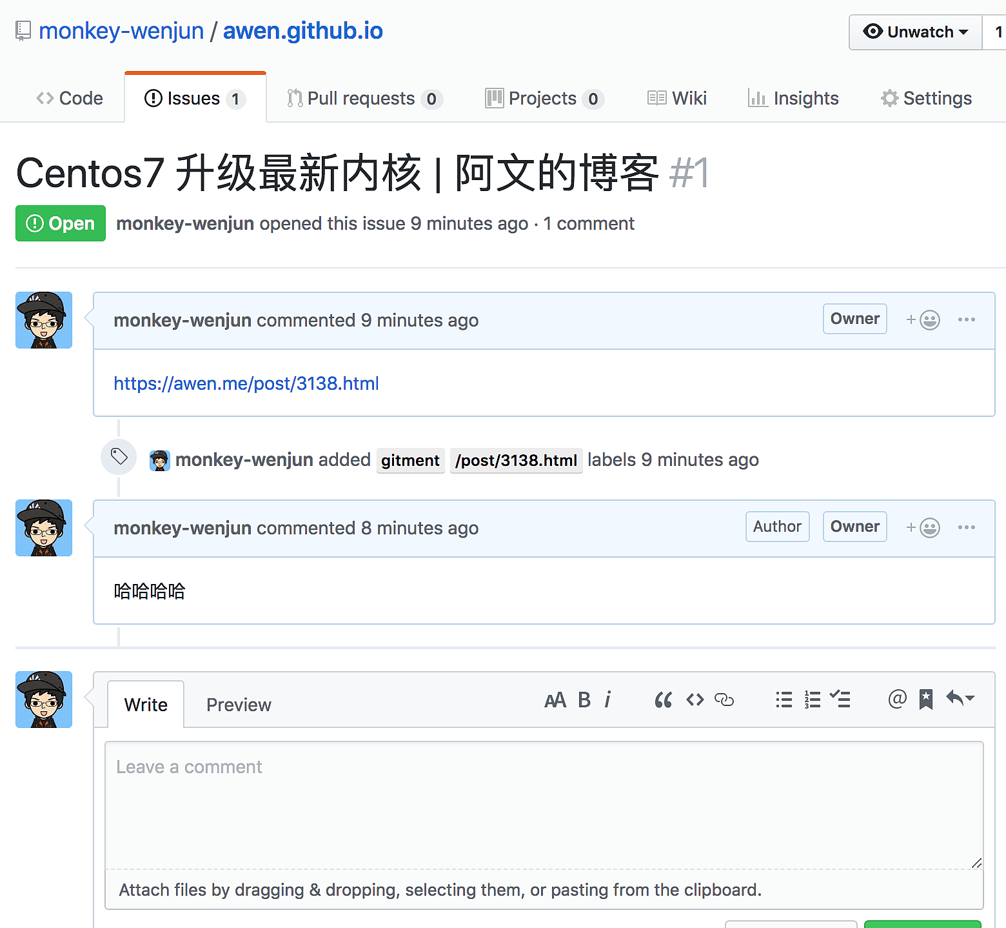Insert a quote using toolbar icon
This screenshot has width=1006, height=928.
tap(663, 700)
